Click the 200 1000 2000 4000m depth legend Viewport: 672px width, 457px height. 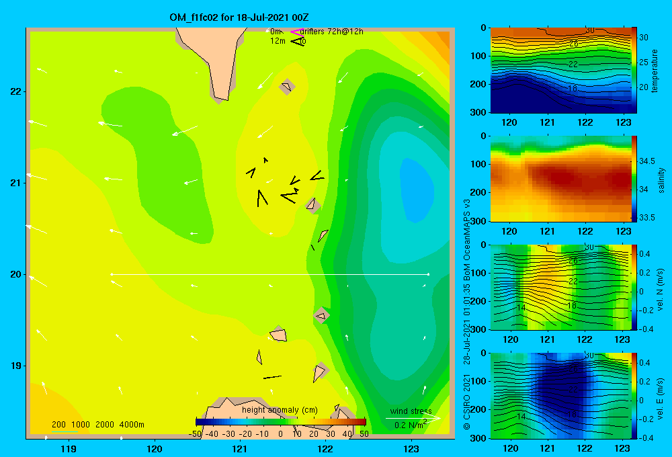[97, 425]
